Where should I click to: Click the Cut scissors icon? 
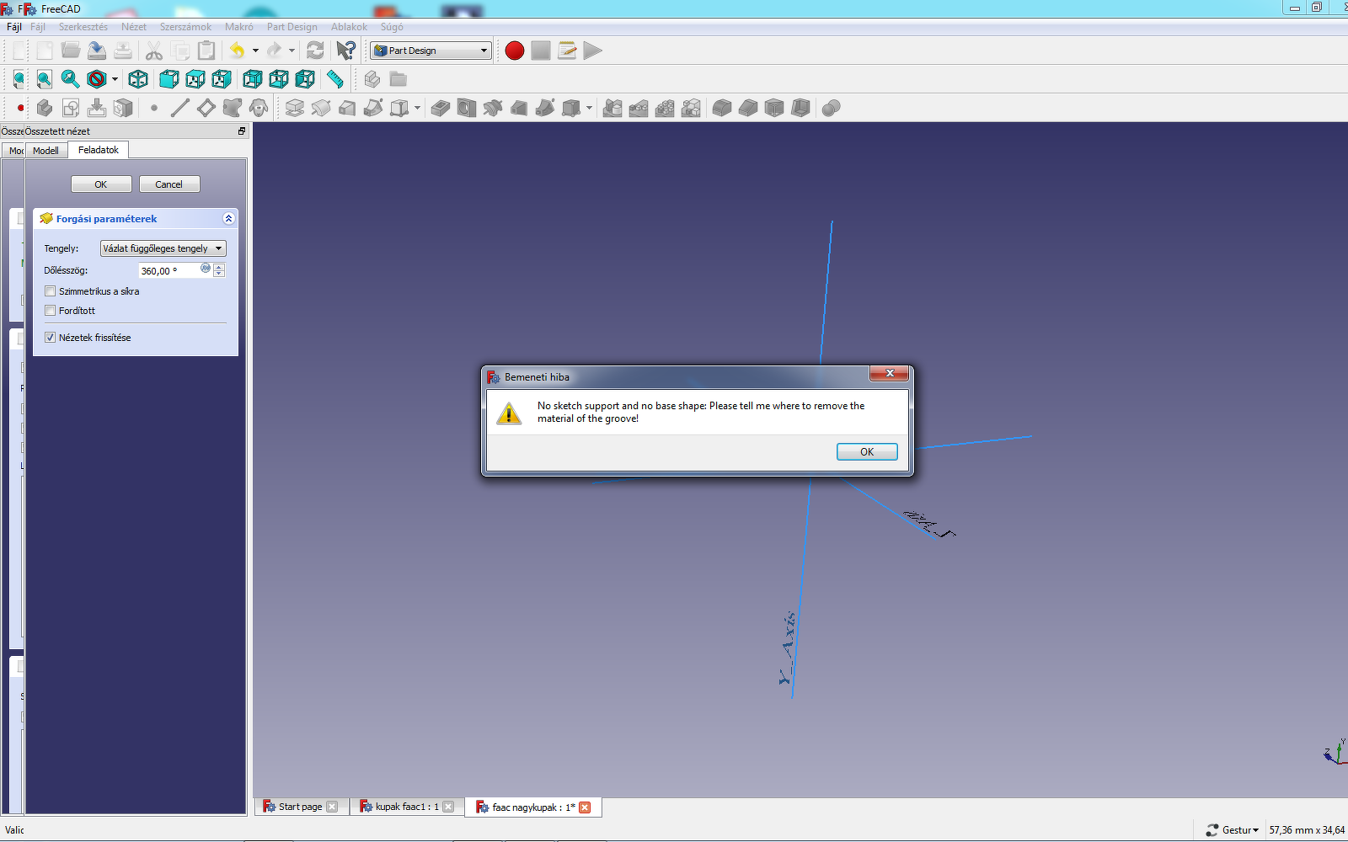[154, 51]
